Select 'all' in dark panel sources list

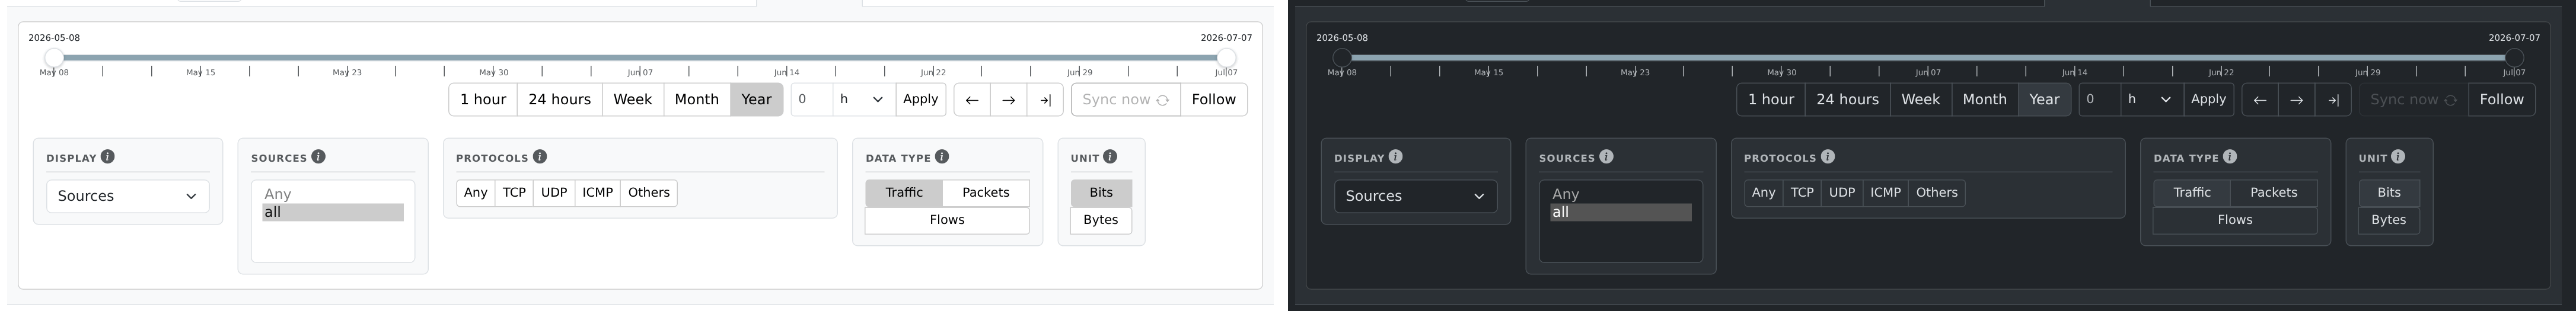[1621, 212]
